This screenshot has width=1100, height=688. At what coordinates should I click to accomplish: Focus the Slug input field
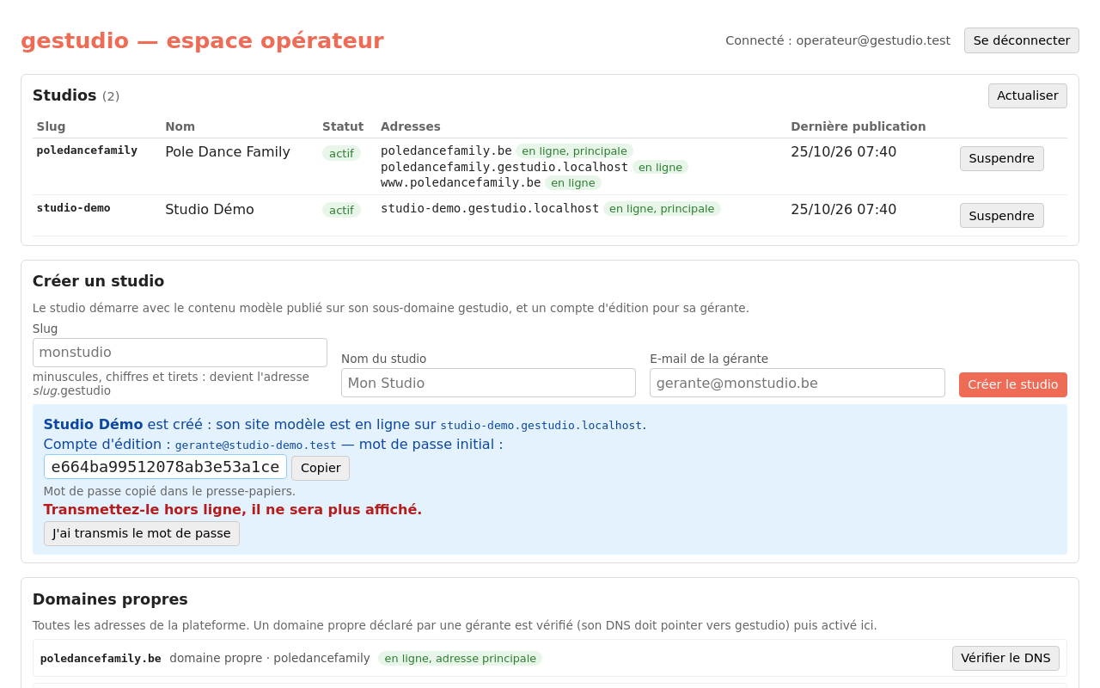tap(180, 353)
